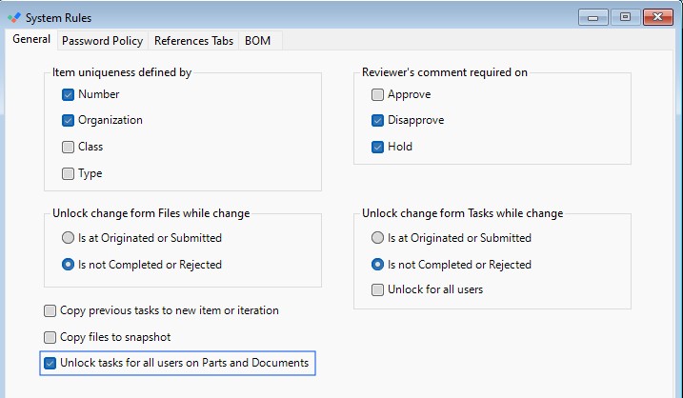
Task: Click the General tab
Action: click(x=31, y=40)
